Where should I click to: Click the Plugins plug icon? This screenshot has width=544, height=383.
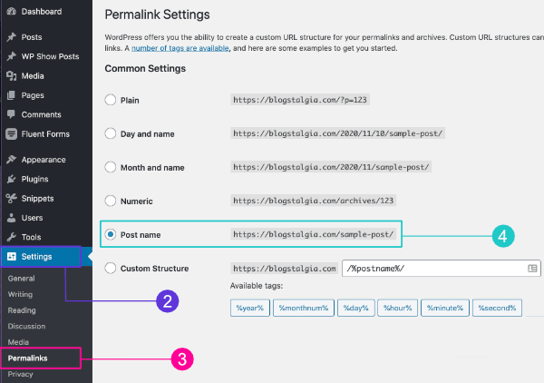[x=12, y=179]
